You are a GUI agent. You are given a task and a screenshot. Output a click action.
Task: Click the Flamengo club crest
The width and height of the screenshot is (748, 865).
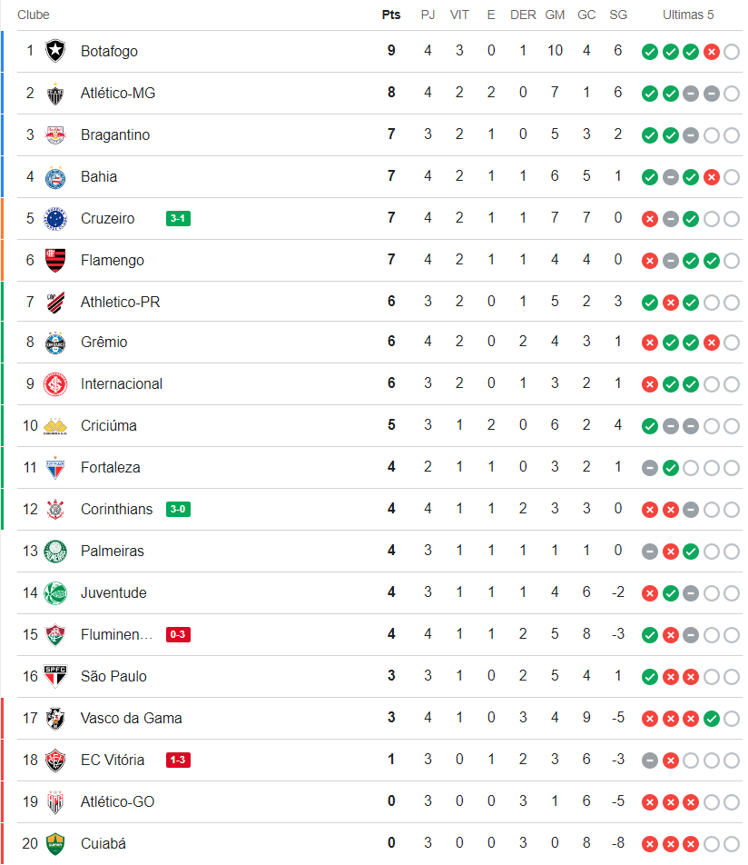tap(55, 260)
